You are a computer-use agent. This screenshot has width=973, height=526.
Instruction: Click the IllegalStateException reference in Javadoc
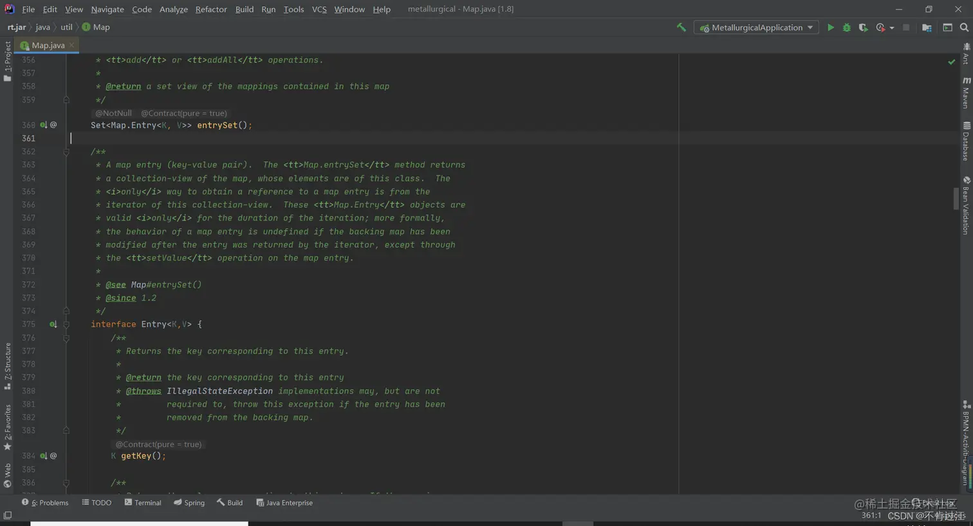[x=219, y=391]
